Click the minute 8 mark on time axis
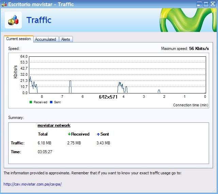Image resolution: width=218 pixels, height=194 pixels. (x=42, y=96)
